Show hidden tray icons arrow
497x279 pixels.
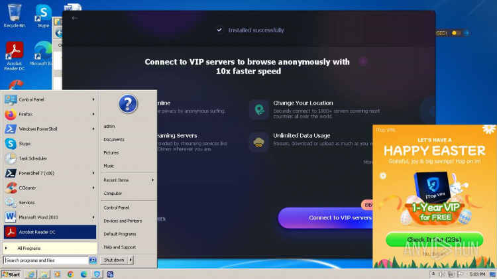click(433, 274)
